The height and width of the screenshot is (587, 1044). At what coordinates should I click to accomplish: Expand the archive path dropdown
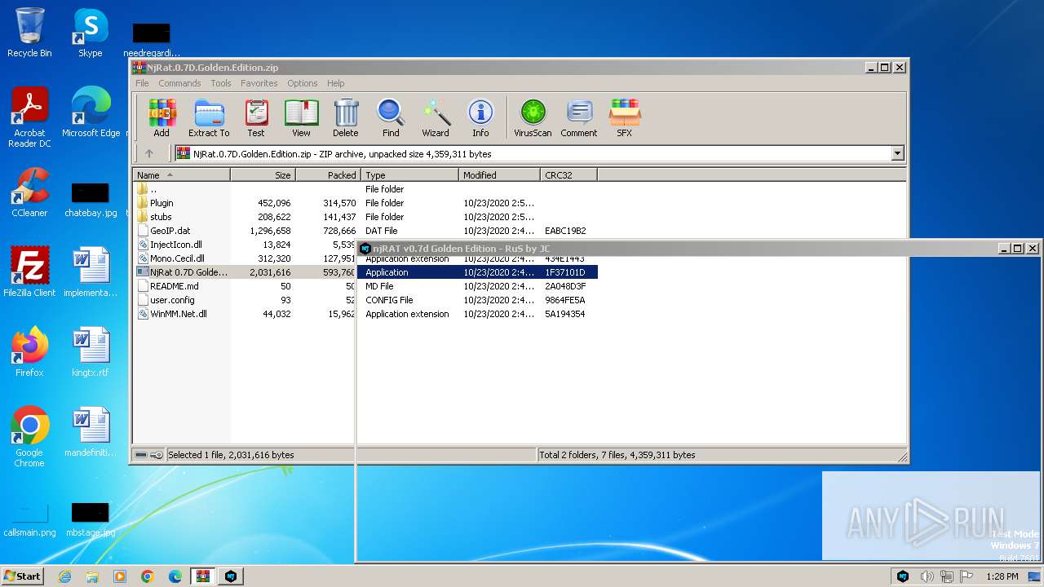click(x=898, y=153)
